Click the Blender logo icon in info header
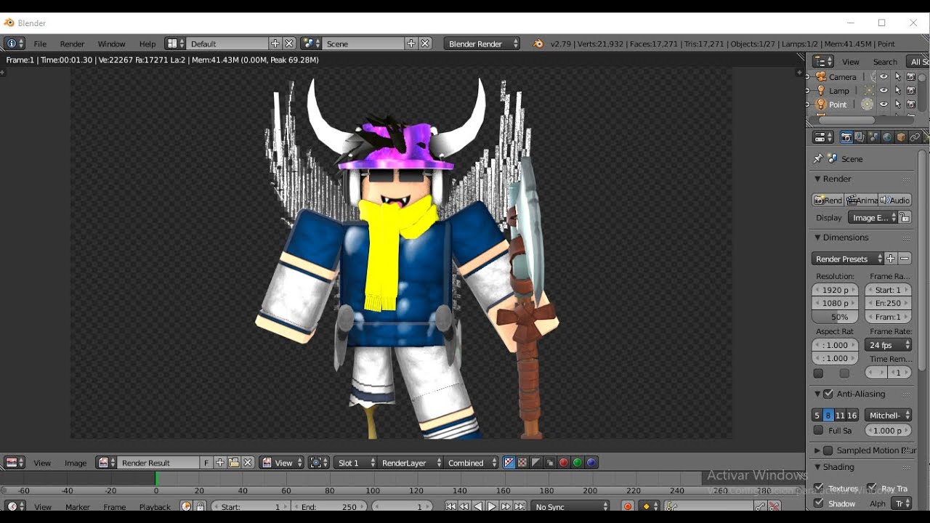The image size is (930, 523). (x=538, y=44)
